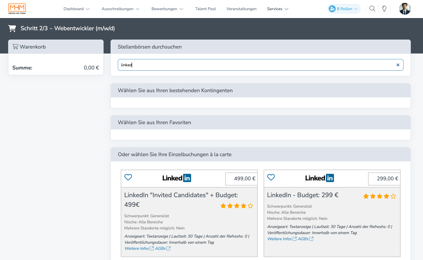Click the Summe total 0,00 € value
Viewport: 423px width, 260px height.
click(x=91, y=68)
